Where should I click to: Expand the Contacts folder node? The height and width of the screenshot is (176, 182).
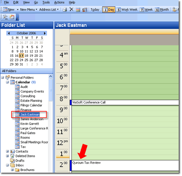point(7,151)
